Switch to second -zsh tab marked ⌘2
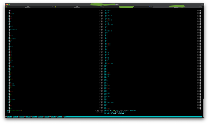Screen dimensions: 209x124 79,7
